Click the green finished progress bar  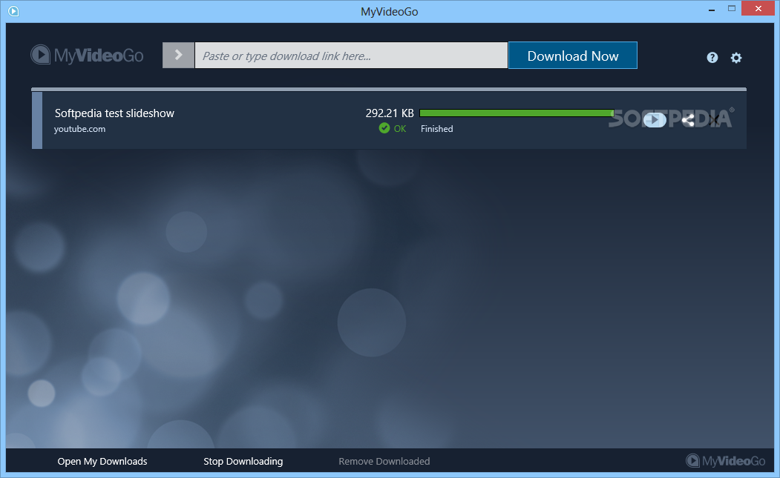click(x=517, y=113)
